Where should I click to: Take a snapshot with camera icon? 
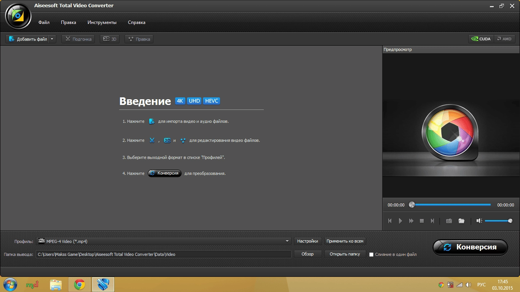pyautogui.click(x=449, y=221)
